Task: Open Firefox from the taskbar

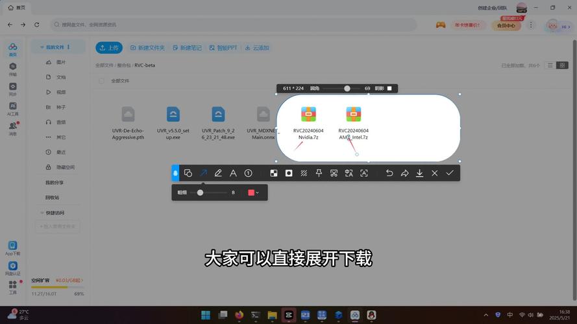Action: (x=239, y=315)
